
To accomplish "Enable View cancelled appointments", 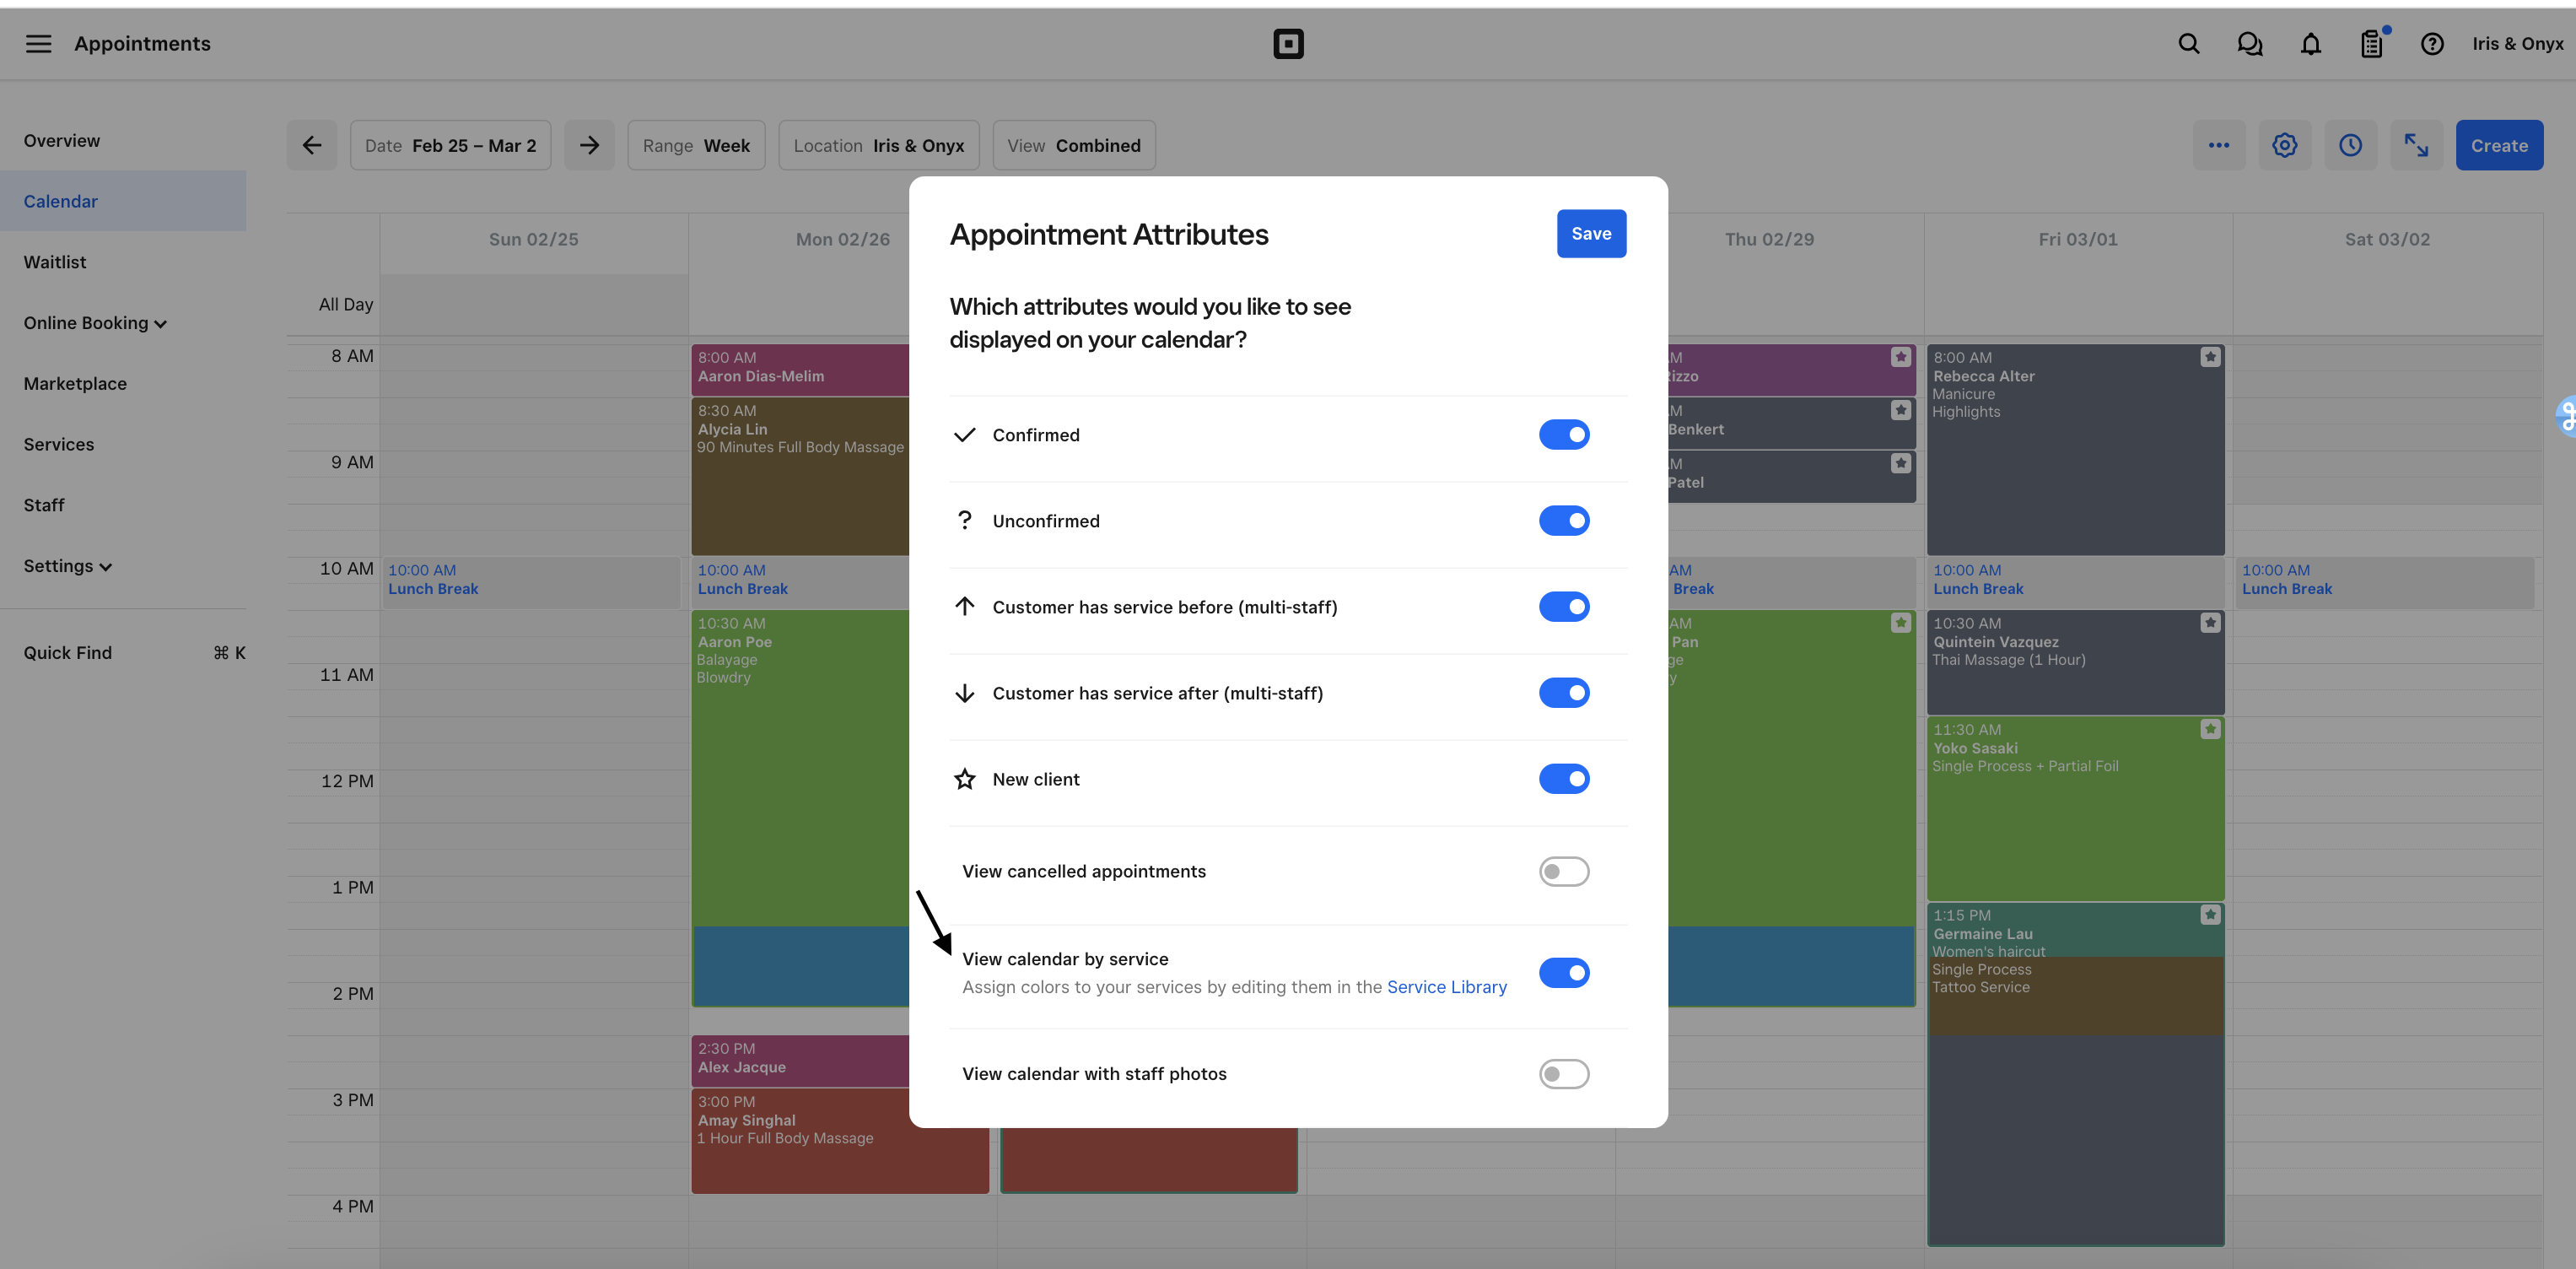I will point(1564,872).
